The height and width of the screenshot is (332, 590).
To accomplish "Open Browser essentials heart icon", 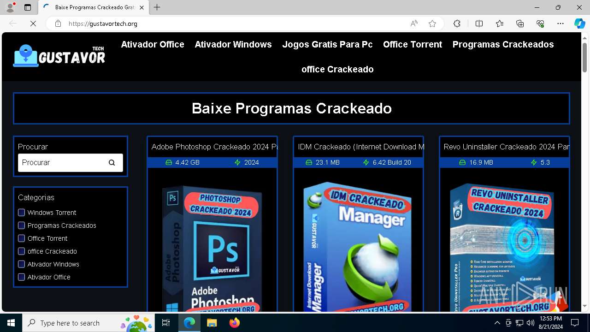I will point(540,24).
